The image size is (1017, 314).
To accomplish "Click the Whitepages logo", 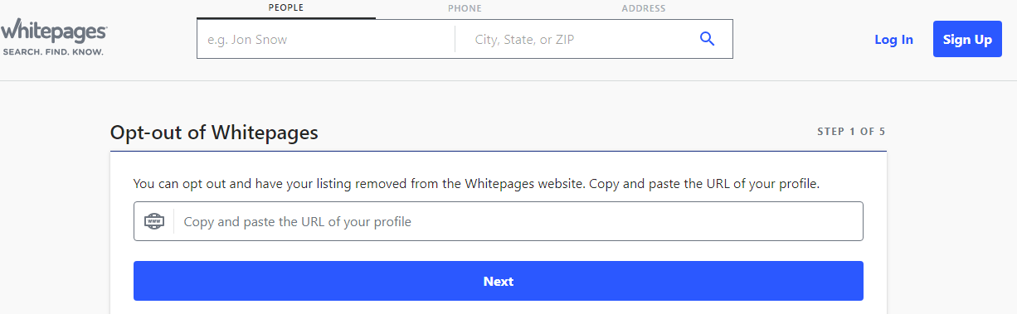I will (x=53, y=39).
